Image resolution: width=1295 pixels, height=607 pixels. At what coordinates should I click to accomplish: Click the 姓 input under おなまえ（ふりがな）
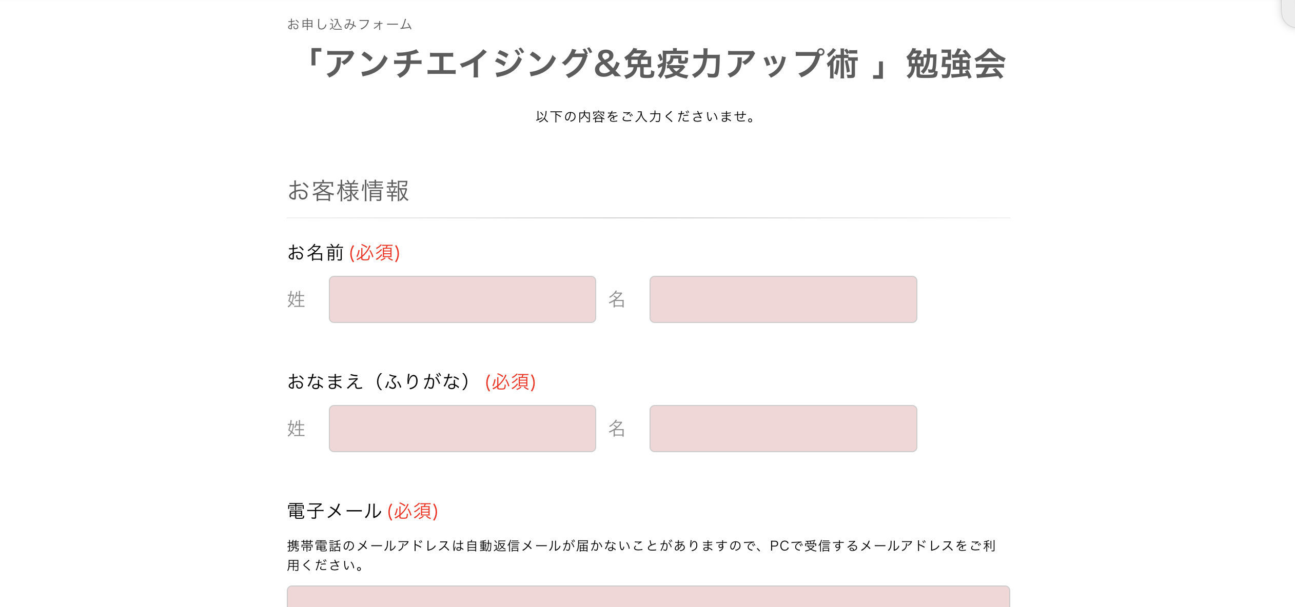[x=461, y=429]
